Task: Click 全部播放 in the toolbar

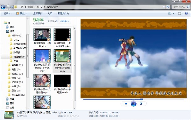Action: [x=38, y=13]
